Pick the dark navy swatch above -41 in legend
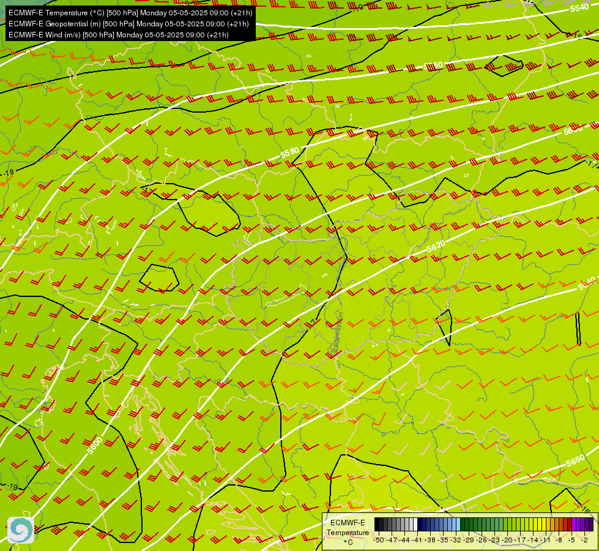599x551 pixels. tap(420, 524)
